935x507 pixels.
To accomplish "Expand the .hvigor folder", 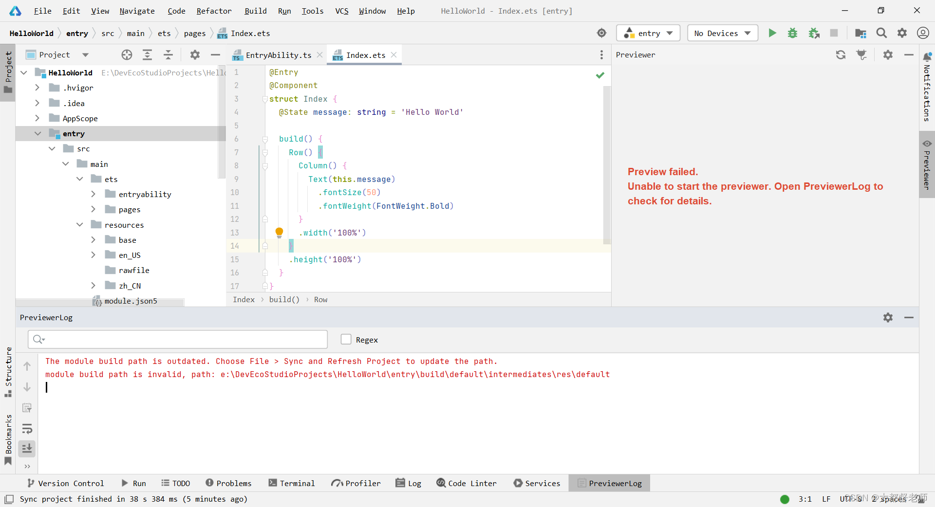I will (37, 88).
